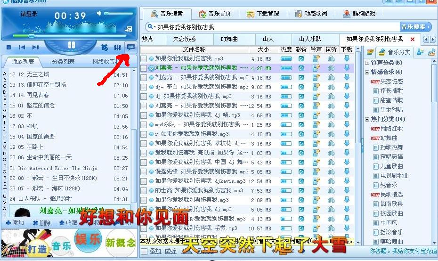Switch to the 播放列表 tab
The height and width of the screenshot is (261, 438).
pyautogui.click(x=23, y=61)
